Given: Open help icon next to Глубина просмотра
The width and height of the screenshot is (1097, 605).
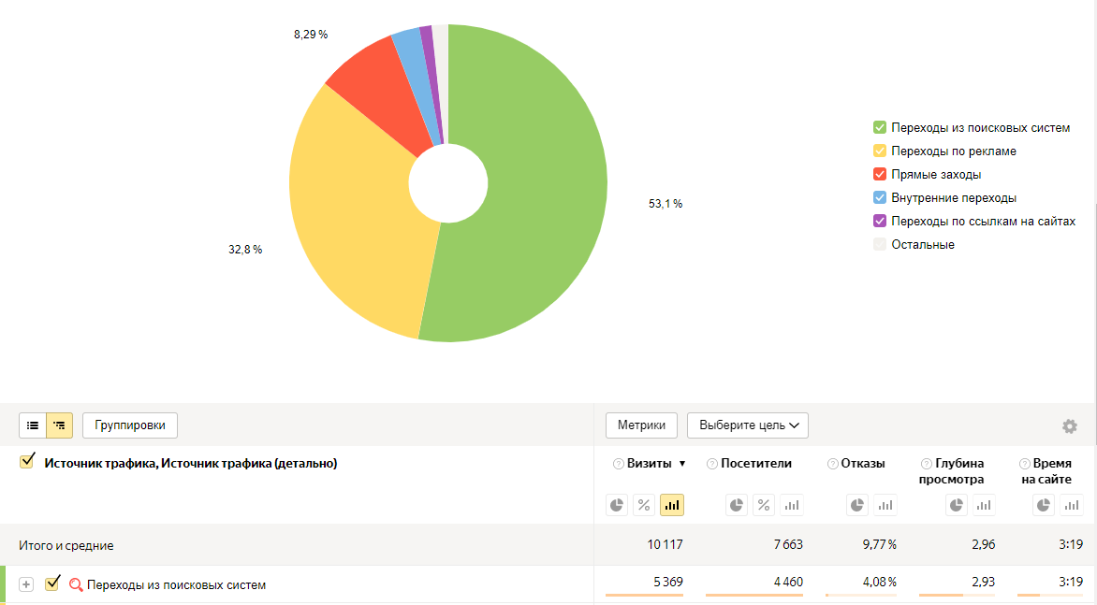Looking at the screenshot, I should click(927, 464).
